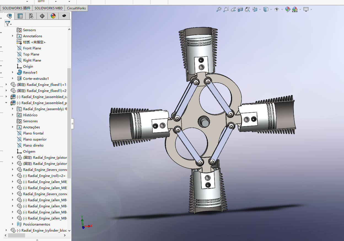Select the Radial_Engine_(assembly) sub-item

(42, 109)
